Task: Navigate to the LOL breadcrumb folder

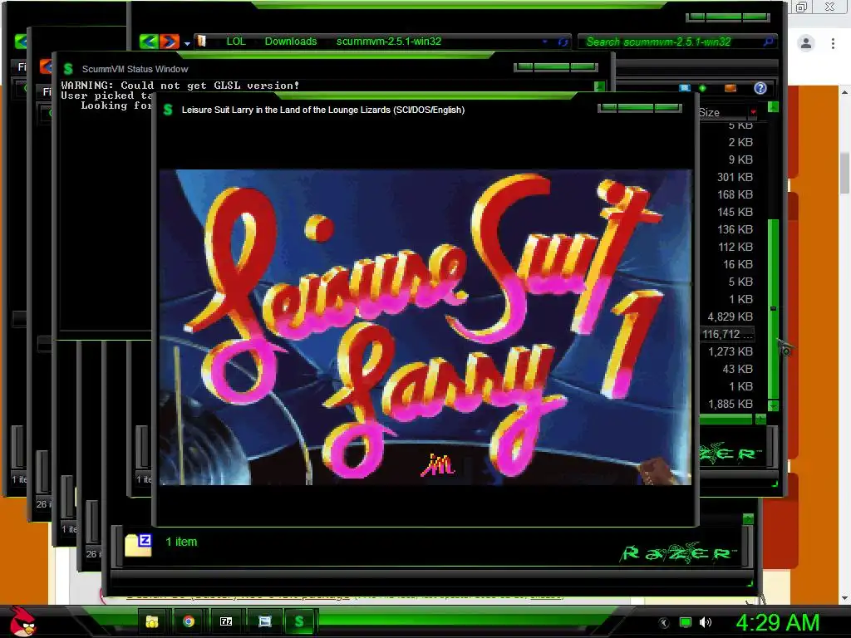Action: pos(235,42)
